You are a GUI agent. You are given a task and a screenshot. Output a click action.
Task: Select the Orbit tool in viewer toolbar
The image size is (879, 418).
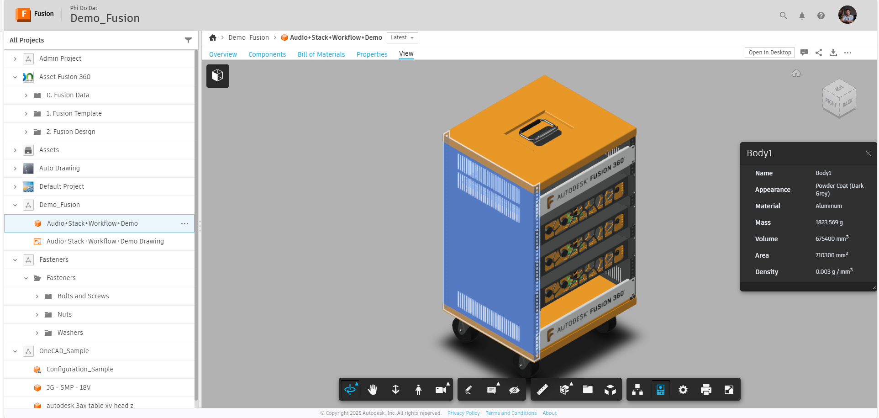(350, 390)
